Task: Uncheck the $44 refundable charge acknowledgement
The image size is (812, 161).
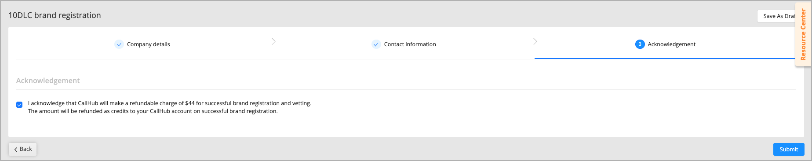Action: pos(19,105)
